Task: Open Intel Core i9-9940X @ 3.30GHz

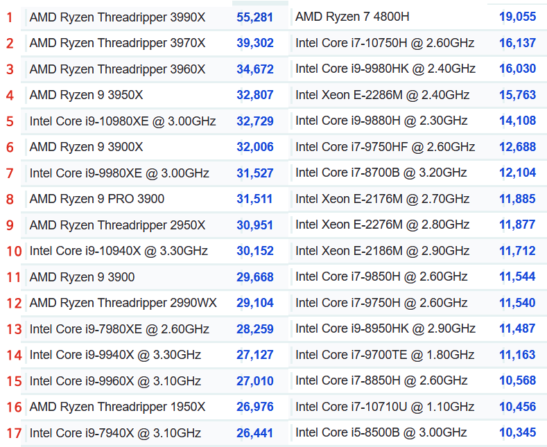Action: (x=115, y=355)
